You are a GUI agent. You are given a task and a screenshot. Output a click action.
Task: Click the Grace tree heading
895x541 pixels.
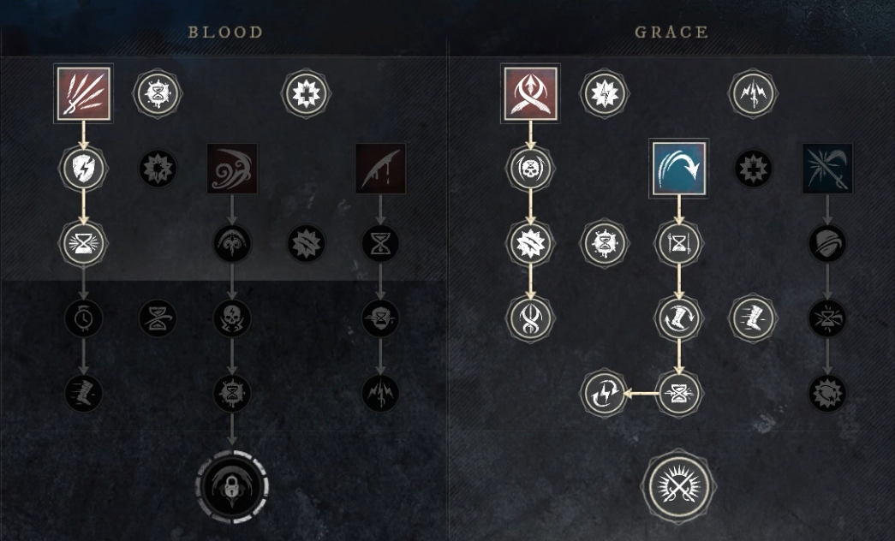tap(671, 32)
